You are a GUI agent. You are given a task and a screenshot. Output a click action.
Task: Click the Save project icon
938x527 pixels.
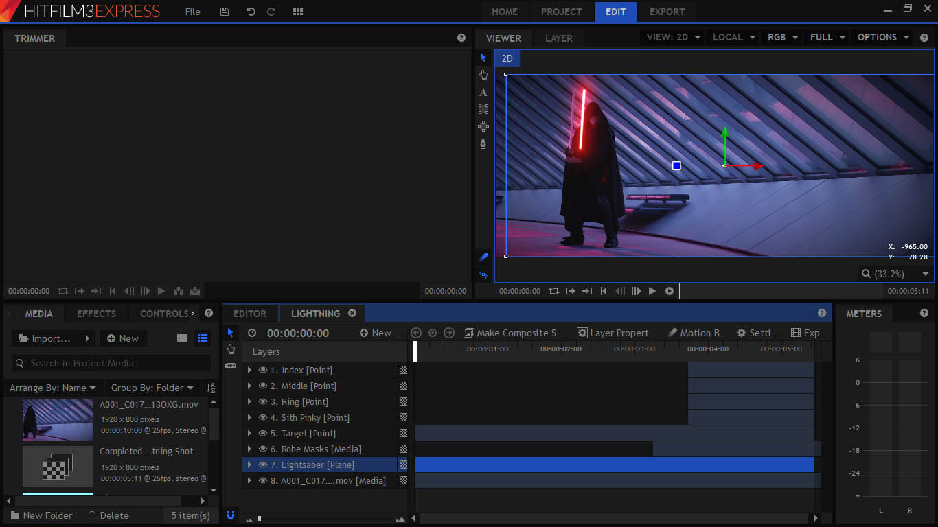[x=225, y=12]
